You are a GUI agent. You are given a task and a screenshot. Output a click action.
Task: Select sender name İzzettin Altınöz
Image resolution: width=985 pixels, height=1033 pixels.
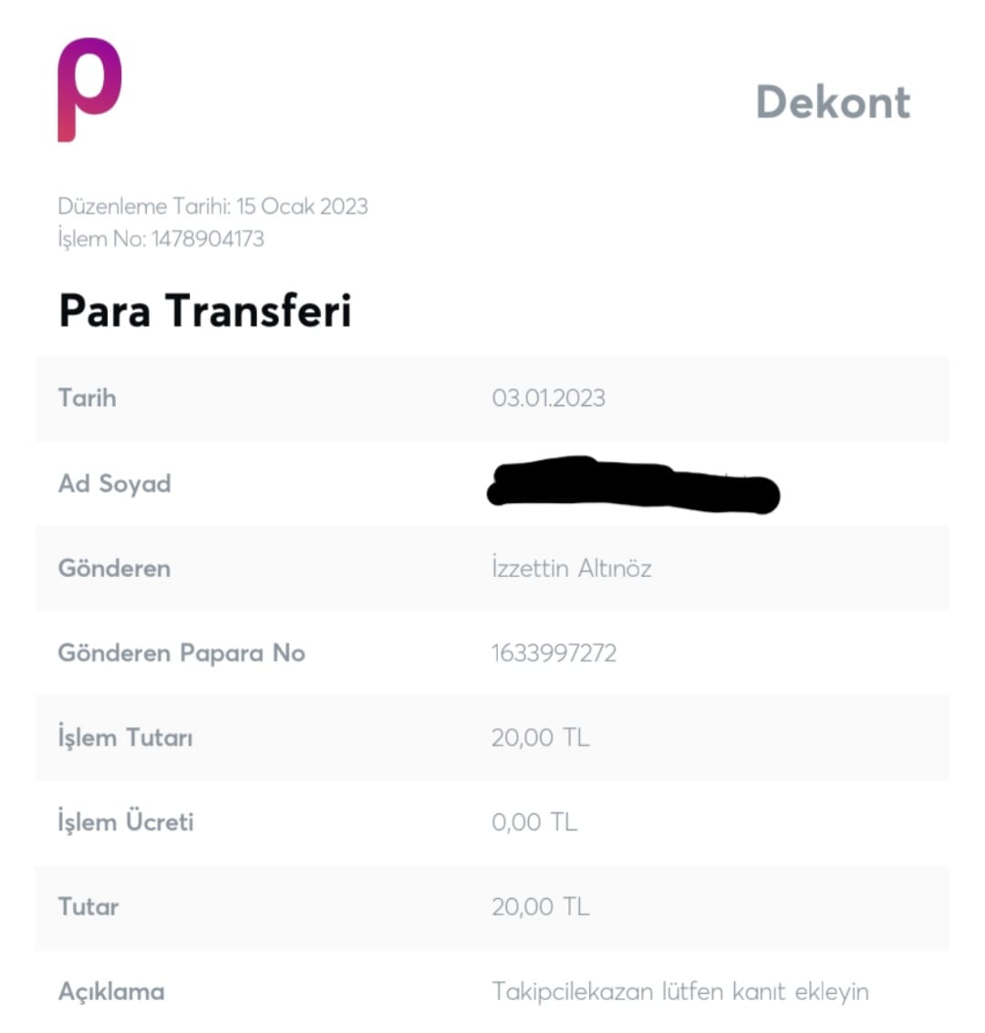click(x=571, y=569)
